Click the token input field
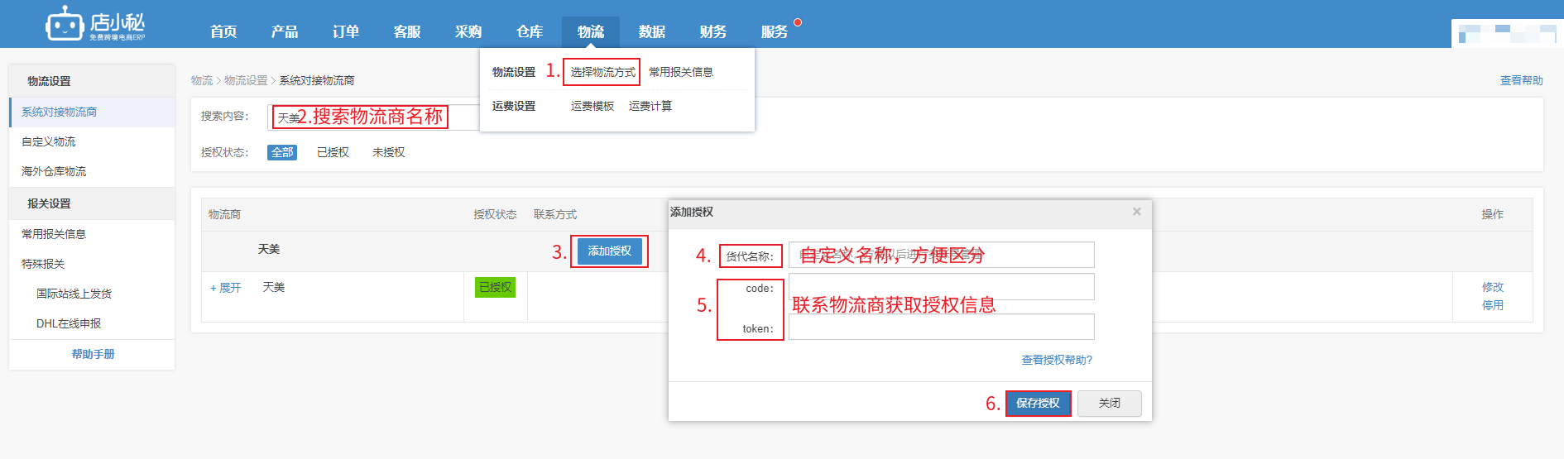The image size is (1564, 459). click(x=942, y=327)
